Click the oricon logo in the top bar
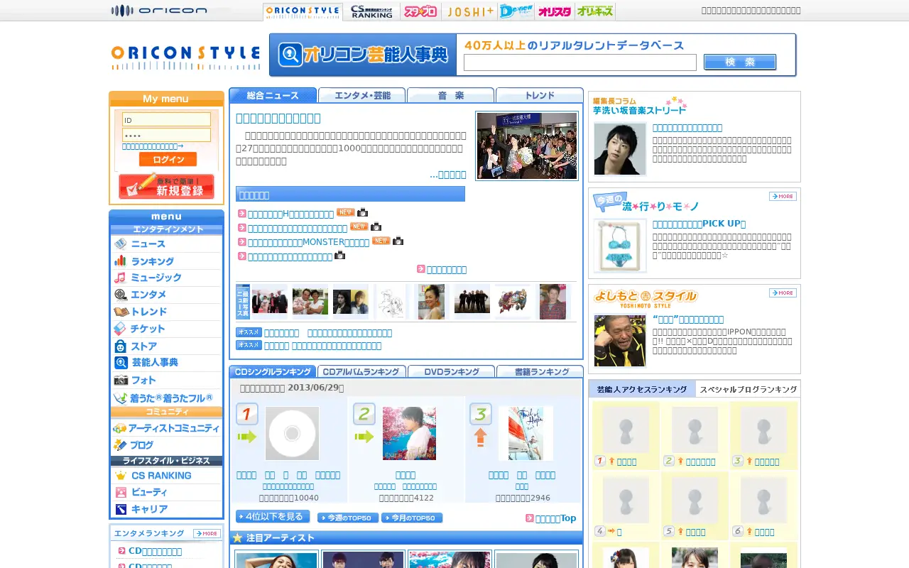This screenshot has width=909, height=568. [159, 11]
